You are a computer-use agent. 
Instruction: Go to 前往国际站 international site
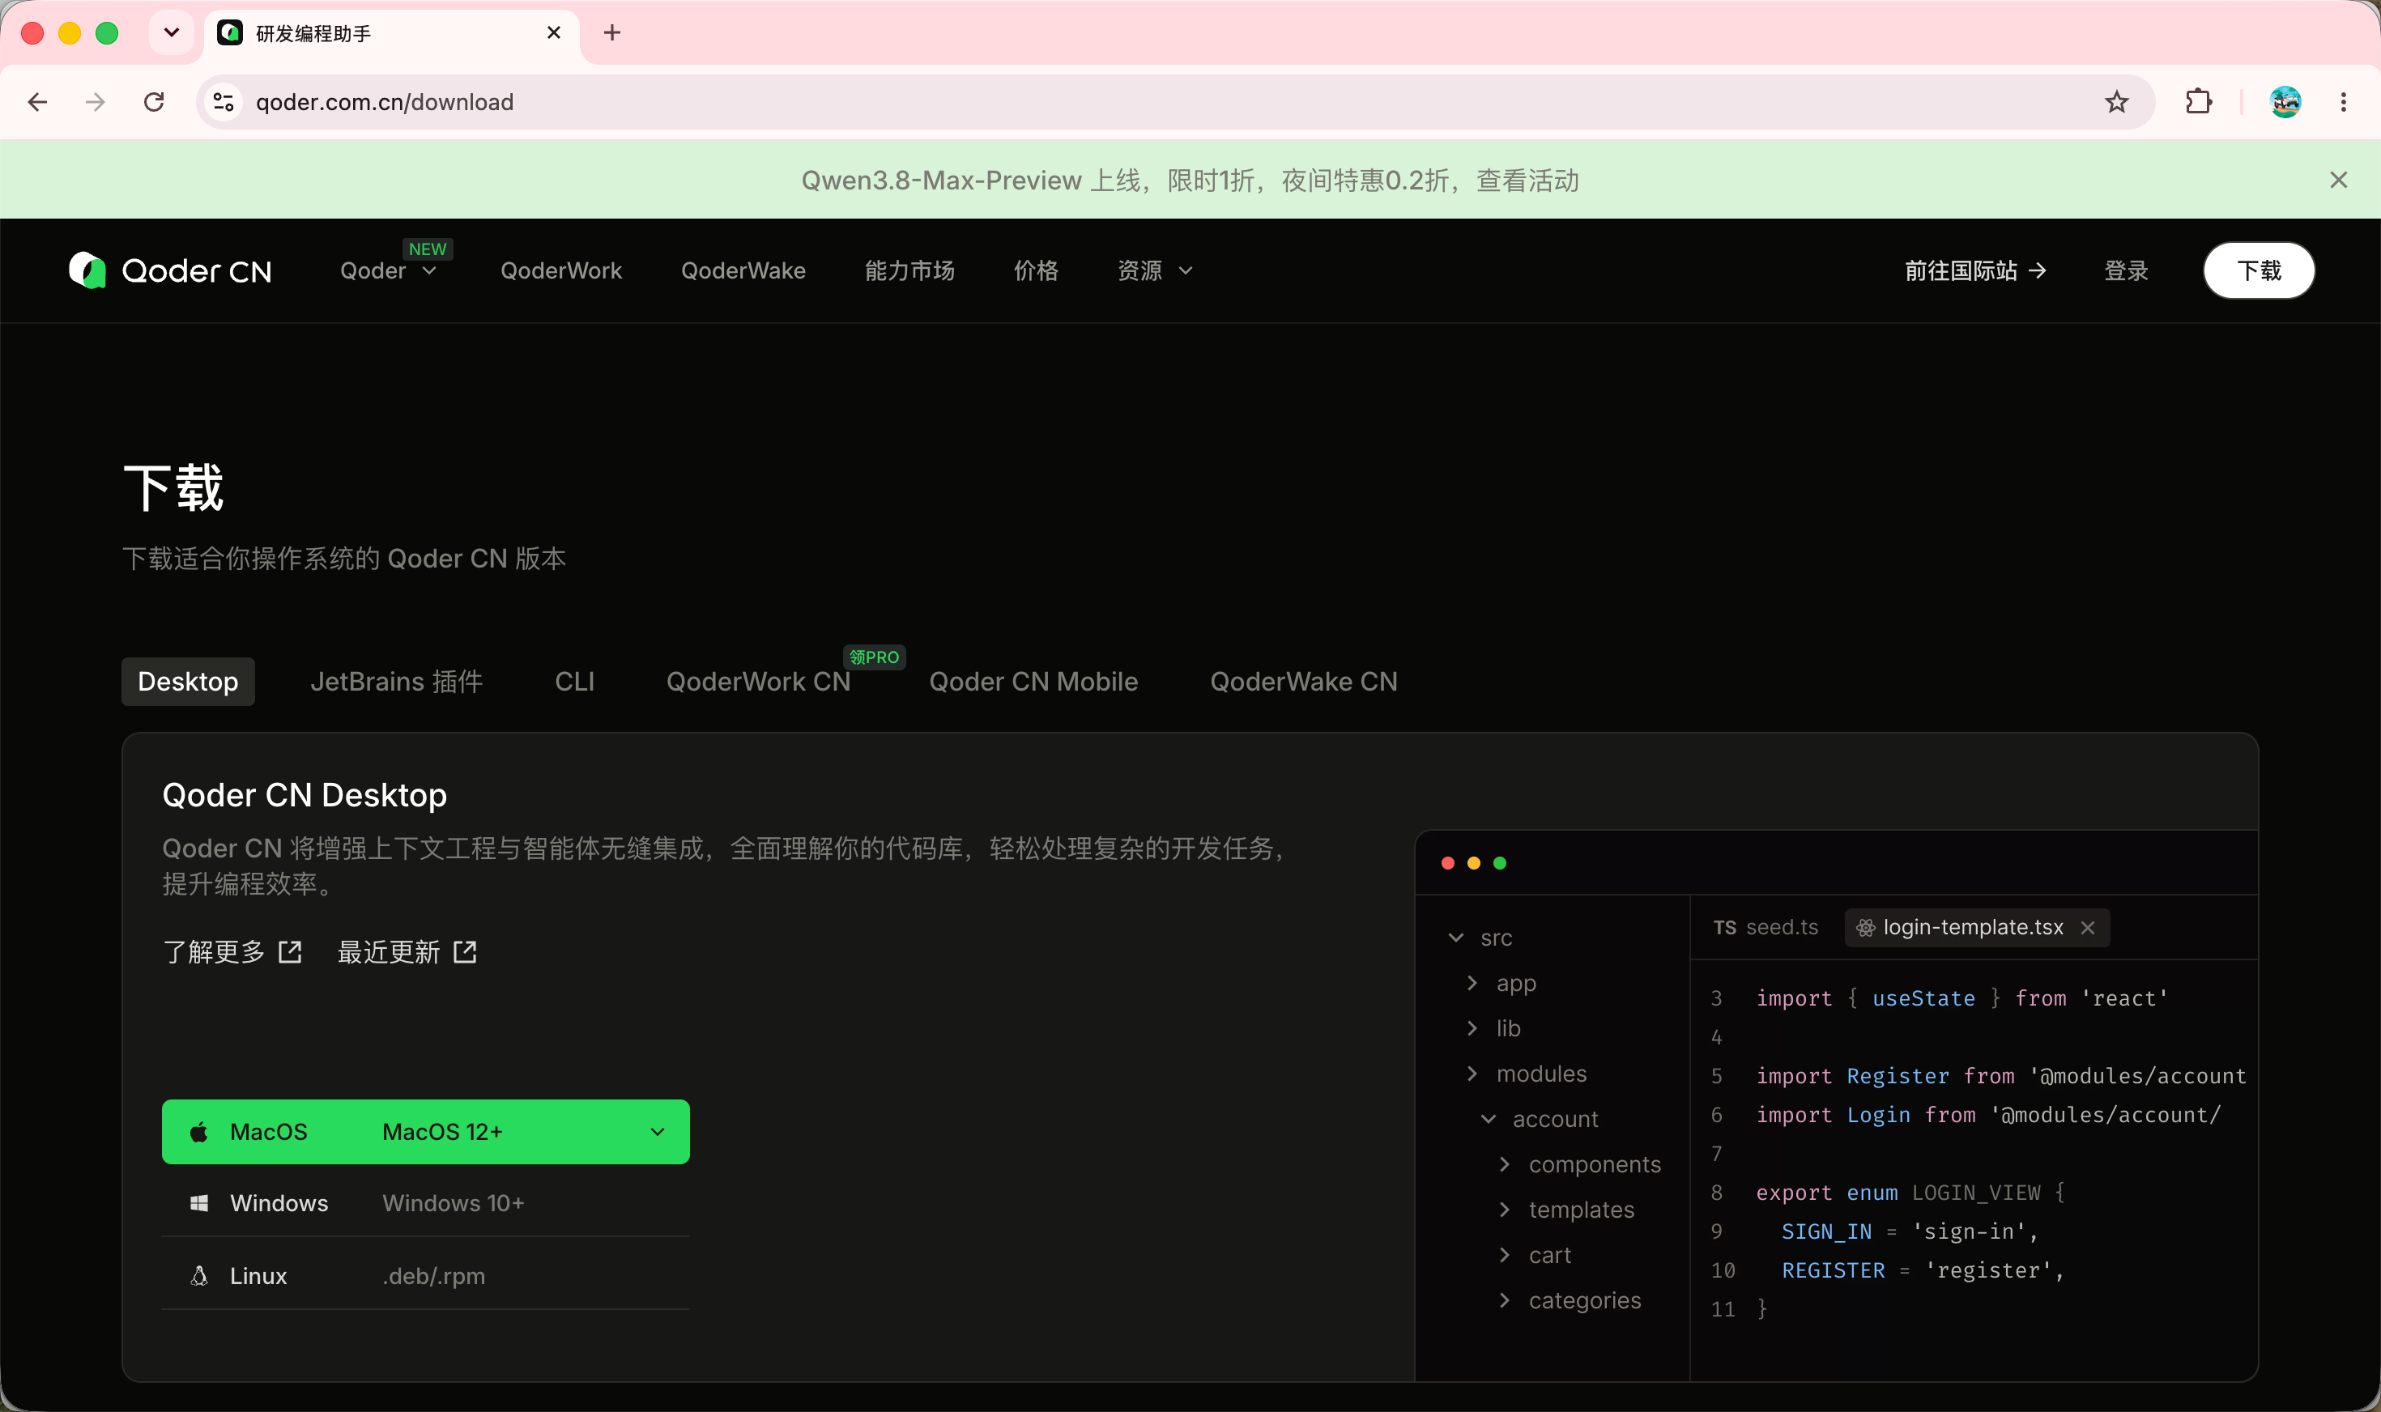point(1975,271)
